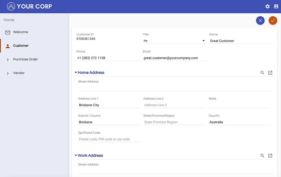Edit Address Line 1 containing Brisbane City
Screen dimensions: 281x177
coord(109,105)
